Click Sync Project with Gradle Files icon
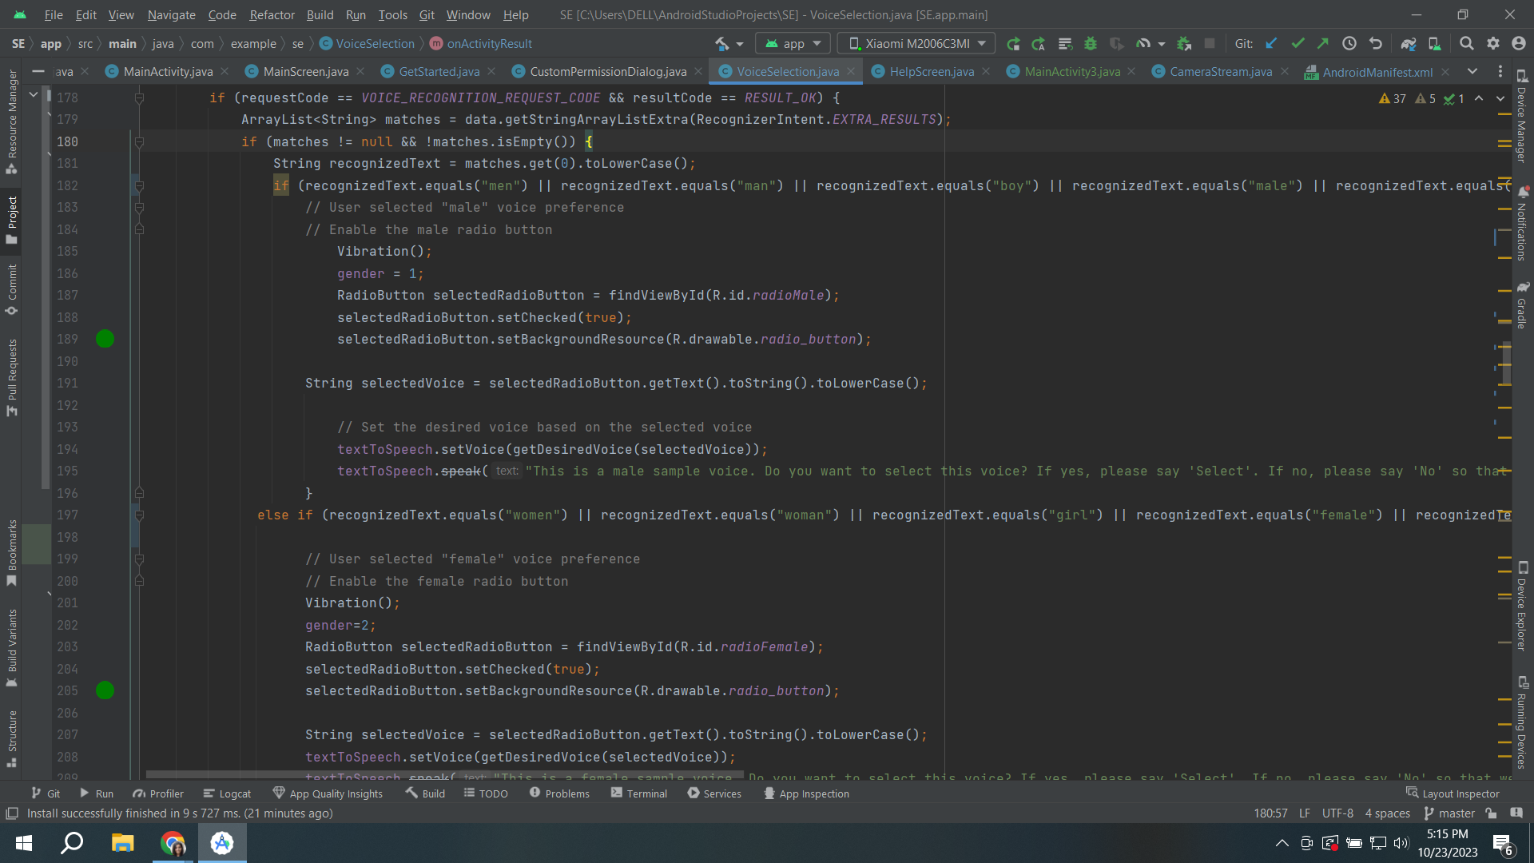 [1408, 44]
